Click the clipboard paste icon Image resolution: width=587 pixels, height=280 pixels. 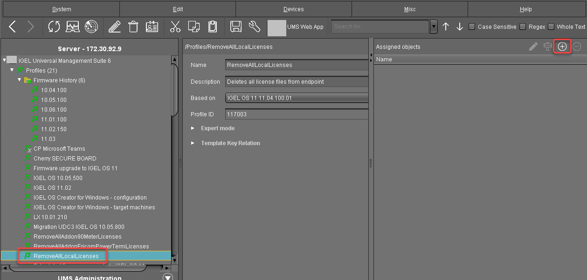213,27
